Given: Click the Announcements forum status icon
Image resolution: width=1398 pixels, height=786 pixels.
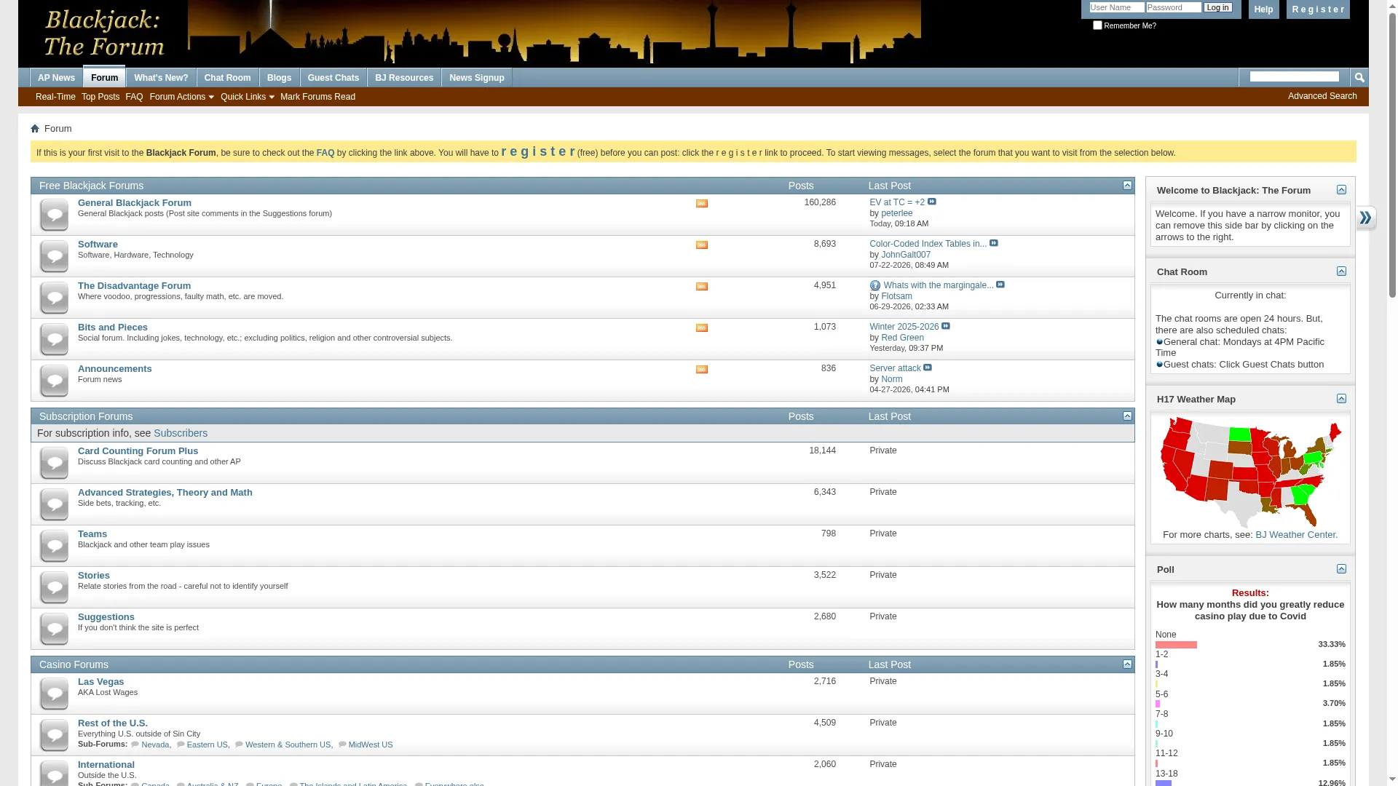Looking at the screenshot, I should tap(54, 381).
